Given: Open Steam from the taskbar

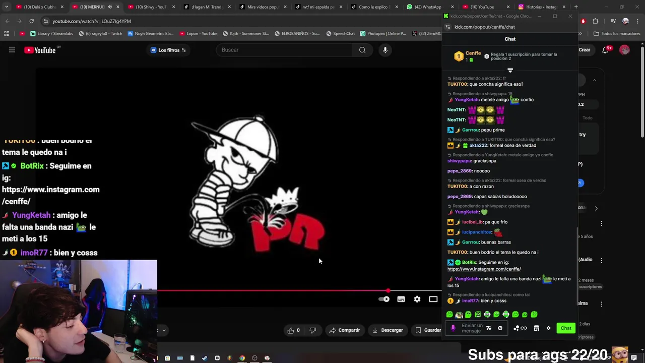Looking at the screenshot, I should click(x=204, y=358).
